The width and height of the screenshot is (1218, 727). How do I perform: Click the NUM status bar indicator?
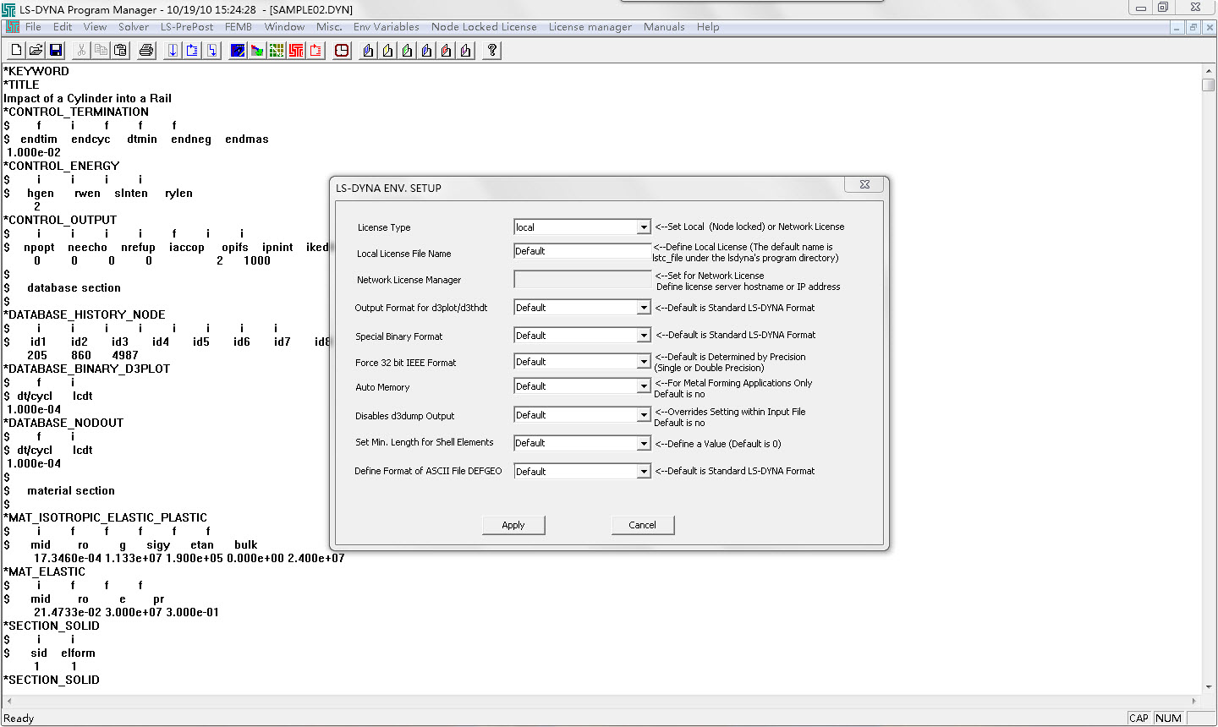click(1168, 718)
